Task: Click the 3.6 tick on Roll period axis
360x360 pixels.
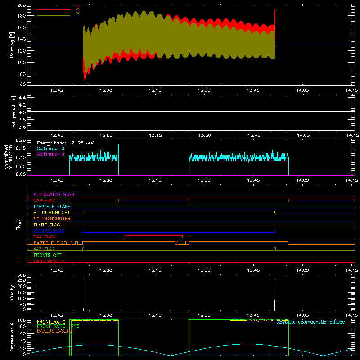Action: coord(22,127)
